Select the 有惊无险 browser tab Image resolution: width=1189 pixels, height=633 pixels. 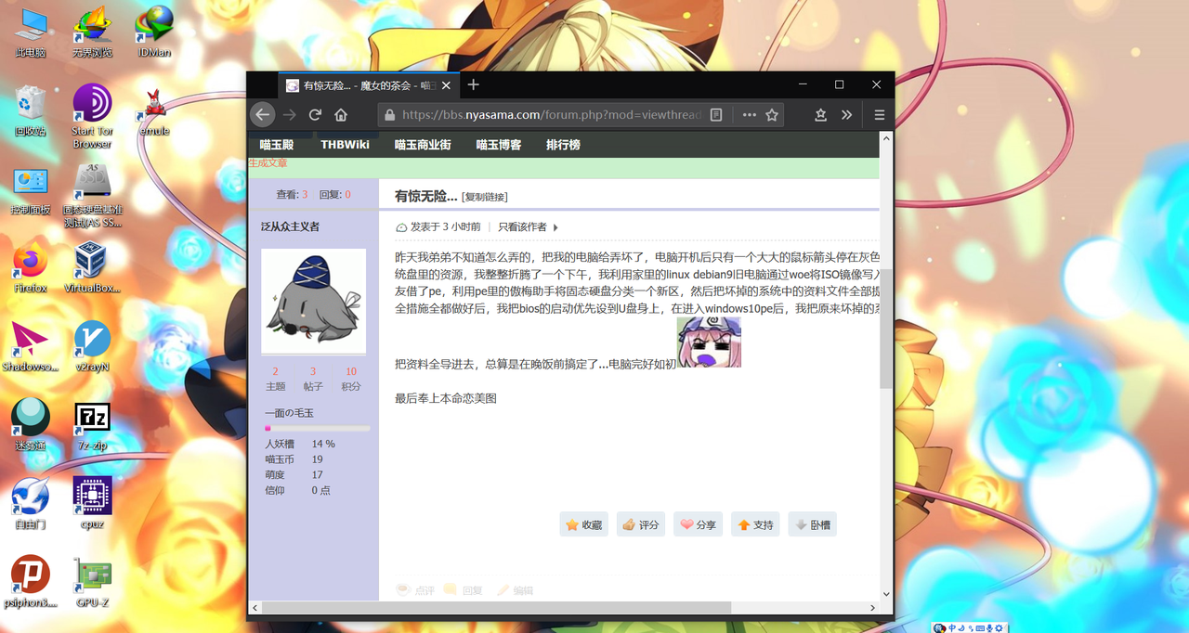pos(369,85)
